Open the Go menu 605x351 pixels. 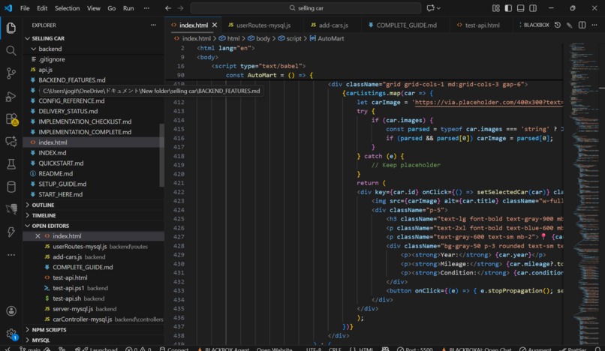pyautogui.click(x=112, y=8)
